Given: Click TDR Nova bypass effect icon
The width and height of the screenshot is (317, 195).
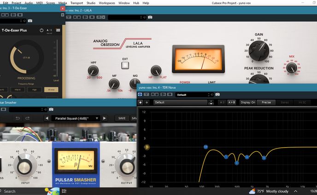Looking at the screenshot, I should 147,94.
